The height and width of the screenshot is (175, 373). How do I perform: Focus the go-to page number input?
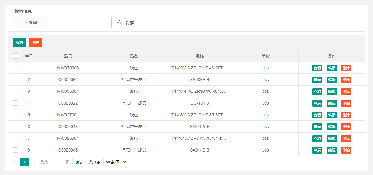[x=57, y=162]
